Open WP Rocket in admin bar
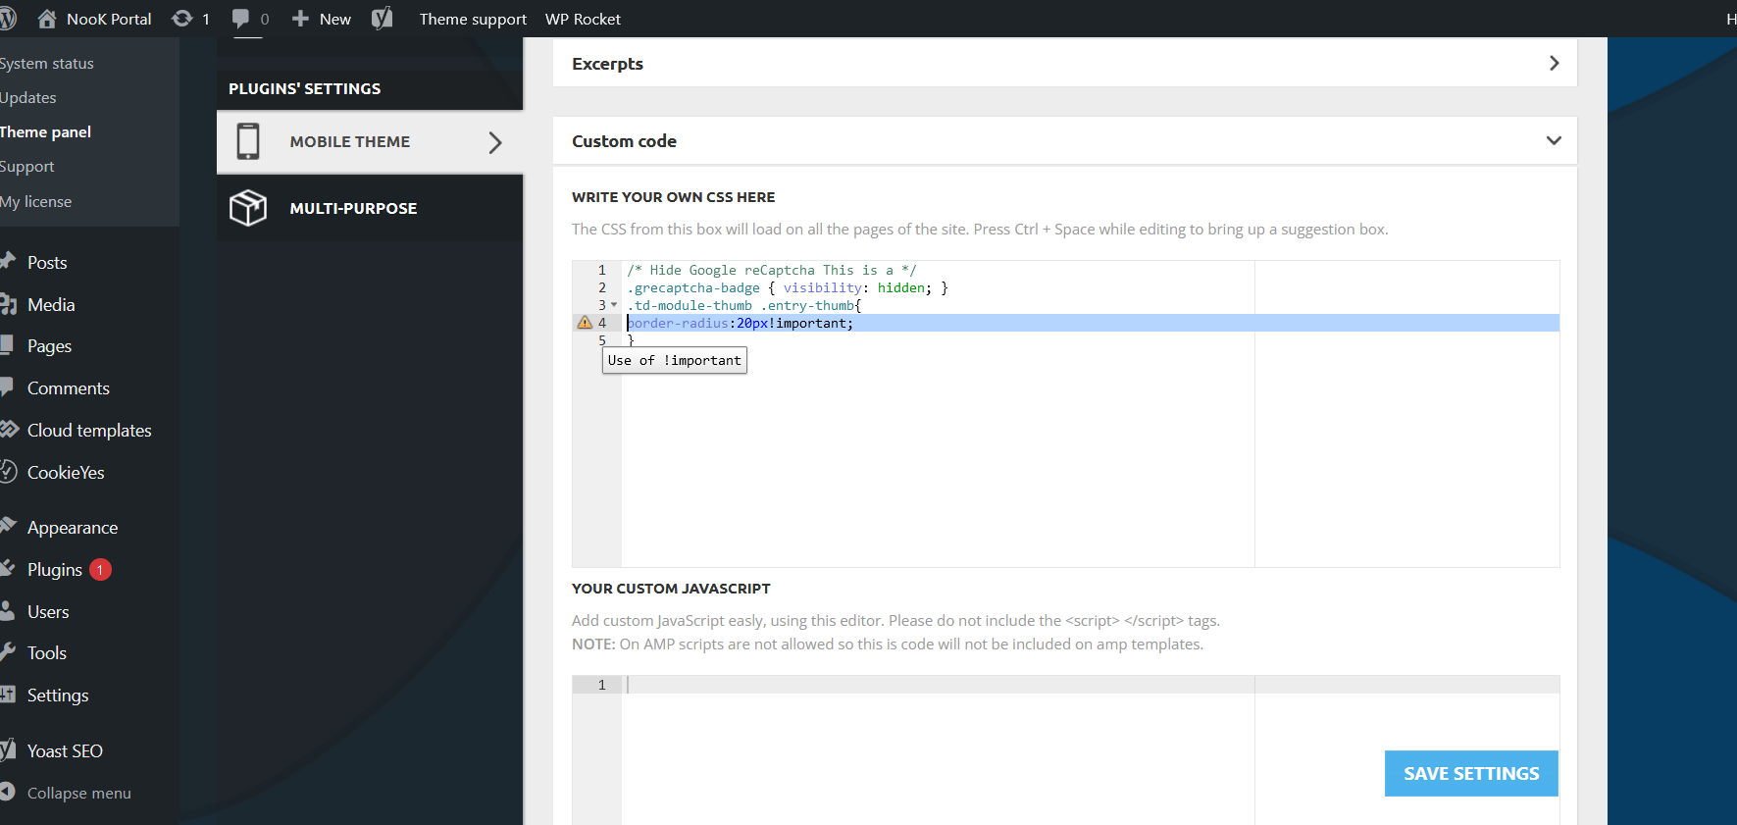The width and height of the screenshot is (1737, 825). [583, 19]
